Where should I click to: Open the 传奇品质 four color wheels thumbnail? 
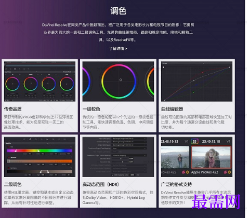point(40,81)
